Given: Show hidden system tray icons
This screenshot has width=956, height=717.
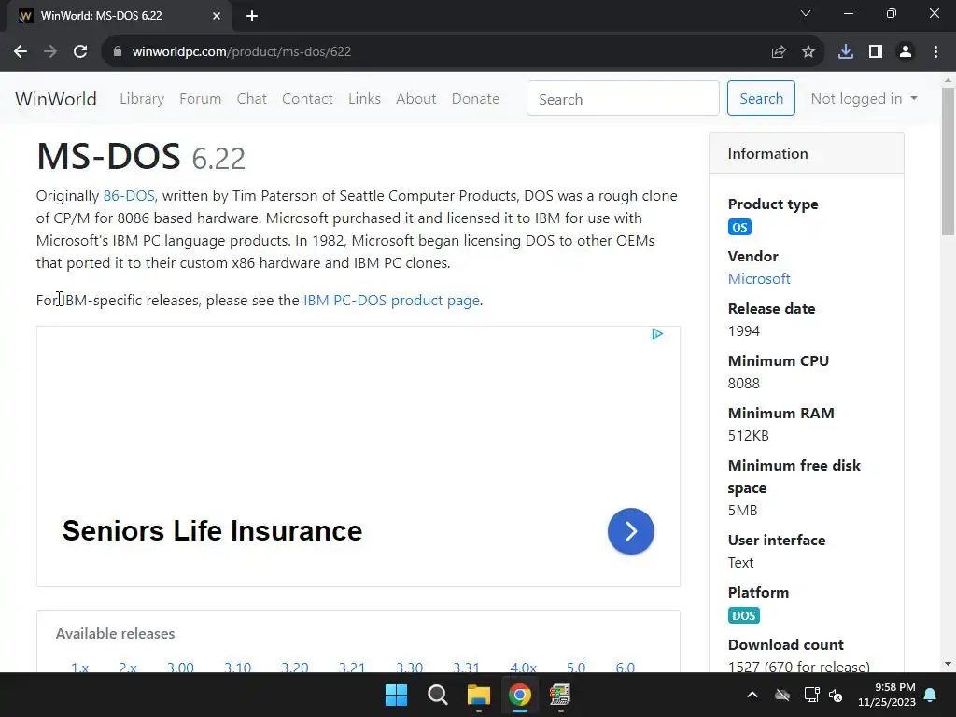Looking at the screenshot, I should coord(752,695).
